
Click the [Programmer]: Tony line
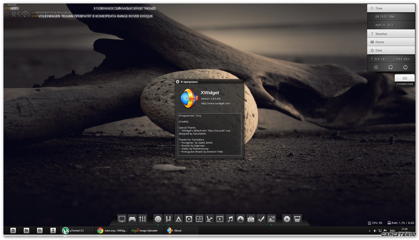click(x=190, y=116)
